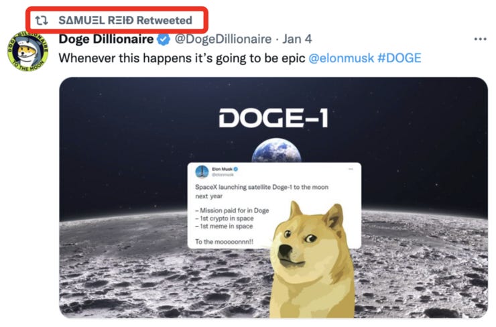
Task: Click the Elon Musk name in the embedded tweet
Action: click(222, 169)
